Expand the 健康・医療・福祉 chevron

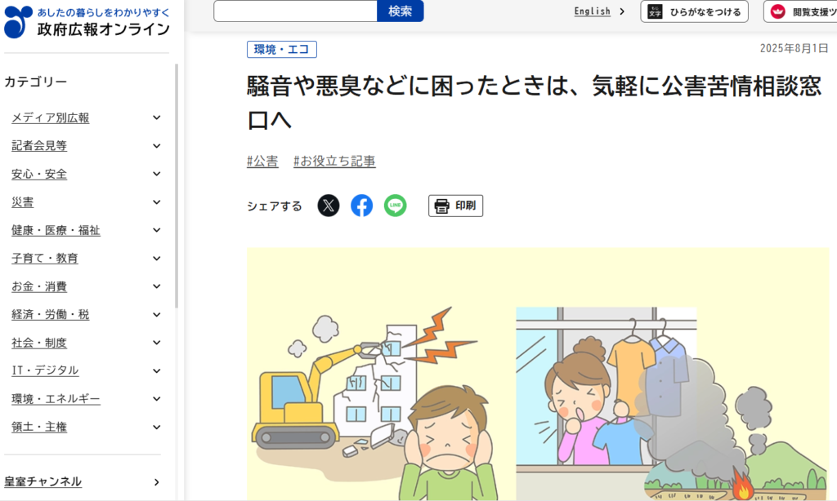coord(156,230)
